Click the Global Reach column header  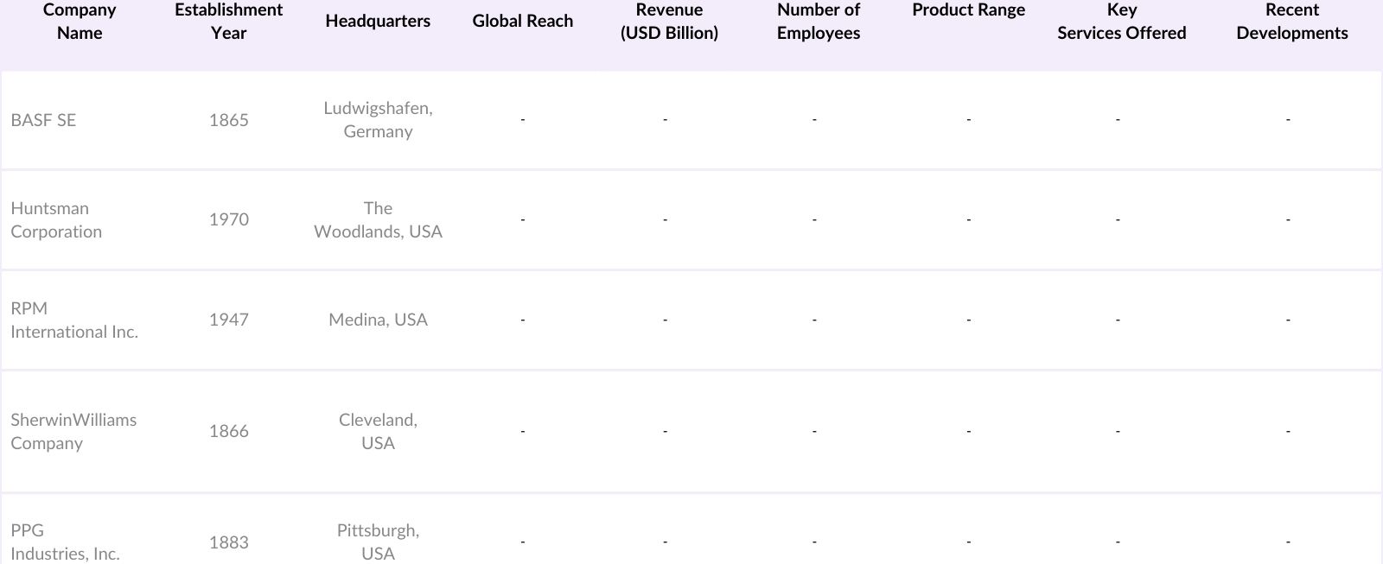(x=522, y=22)
